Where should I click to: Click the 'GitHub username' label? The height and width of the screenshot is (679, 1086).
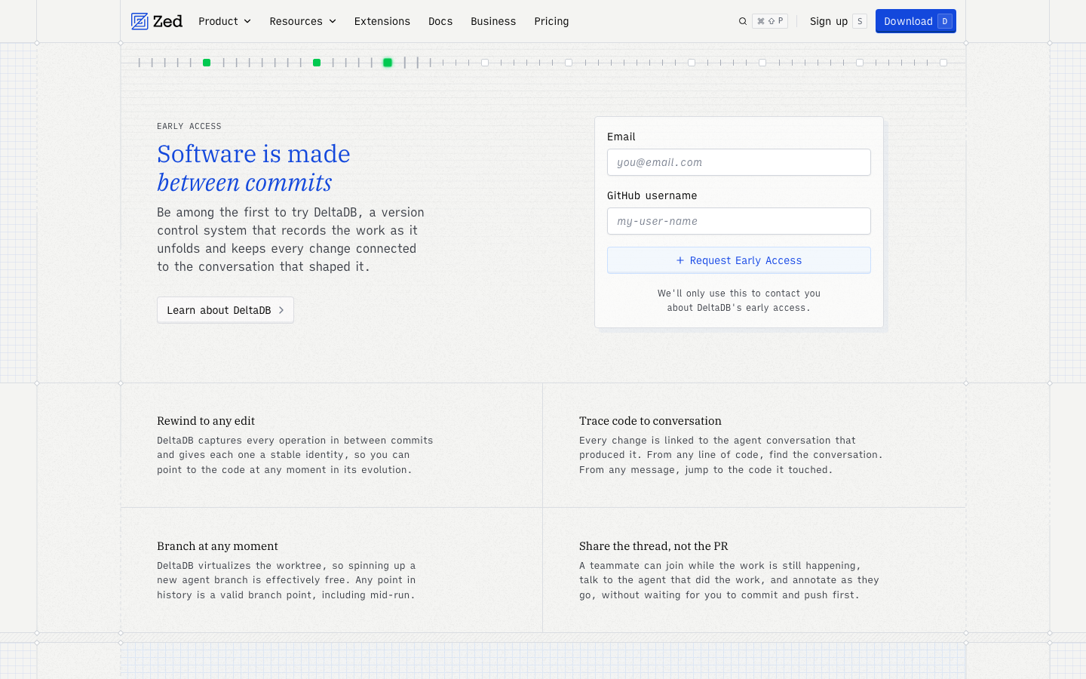652,195
